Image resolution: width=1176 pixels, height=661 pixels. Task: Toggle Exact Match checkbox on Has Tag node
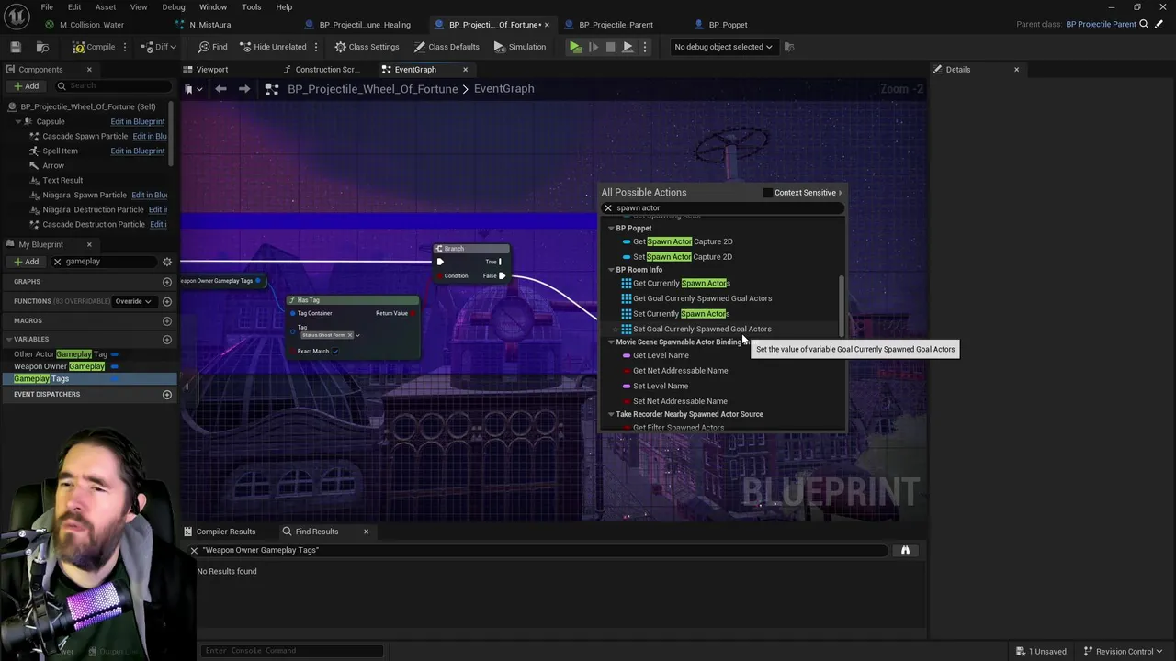click(x=334, y=352)
